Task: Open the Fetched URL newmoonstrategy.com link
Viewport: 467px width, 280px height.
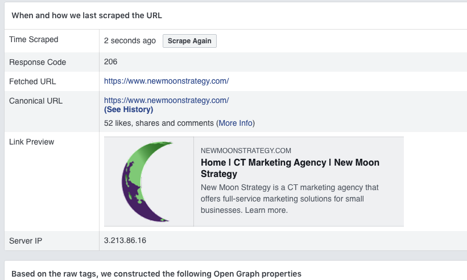Action: (x=166, y=81)
